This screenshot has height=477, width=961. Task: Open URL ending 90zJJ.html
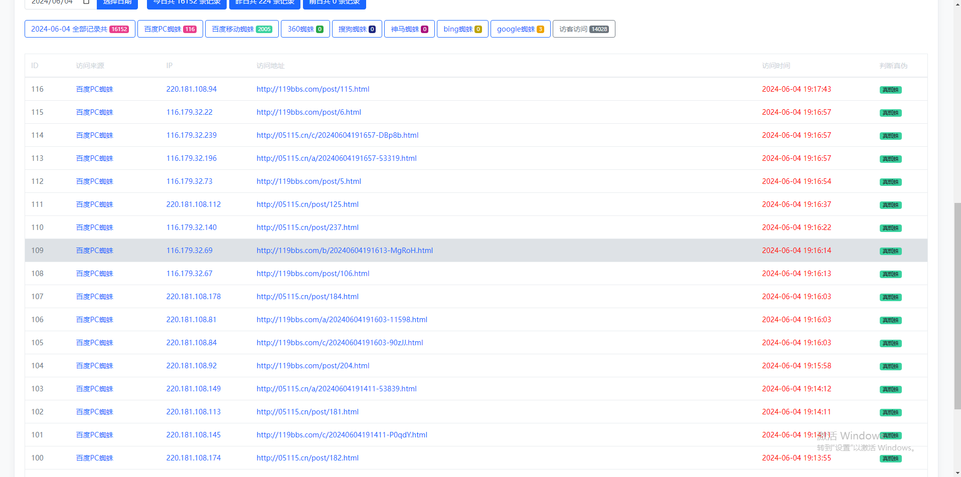click(x=340, y=343)
